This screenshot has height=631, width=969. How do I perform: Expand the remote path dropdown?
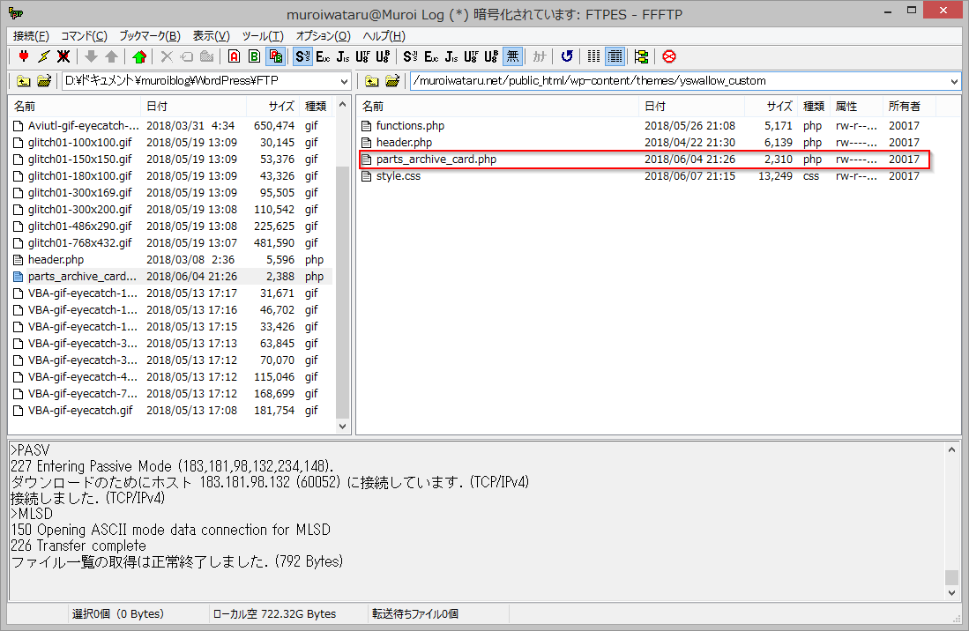click(x=955, y=81)
